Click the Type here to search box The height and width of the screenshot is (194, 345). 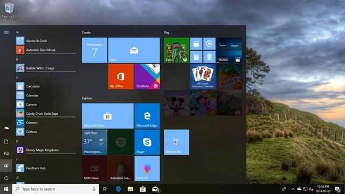point(56,189)
